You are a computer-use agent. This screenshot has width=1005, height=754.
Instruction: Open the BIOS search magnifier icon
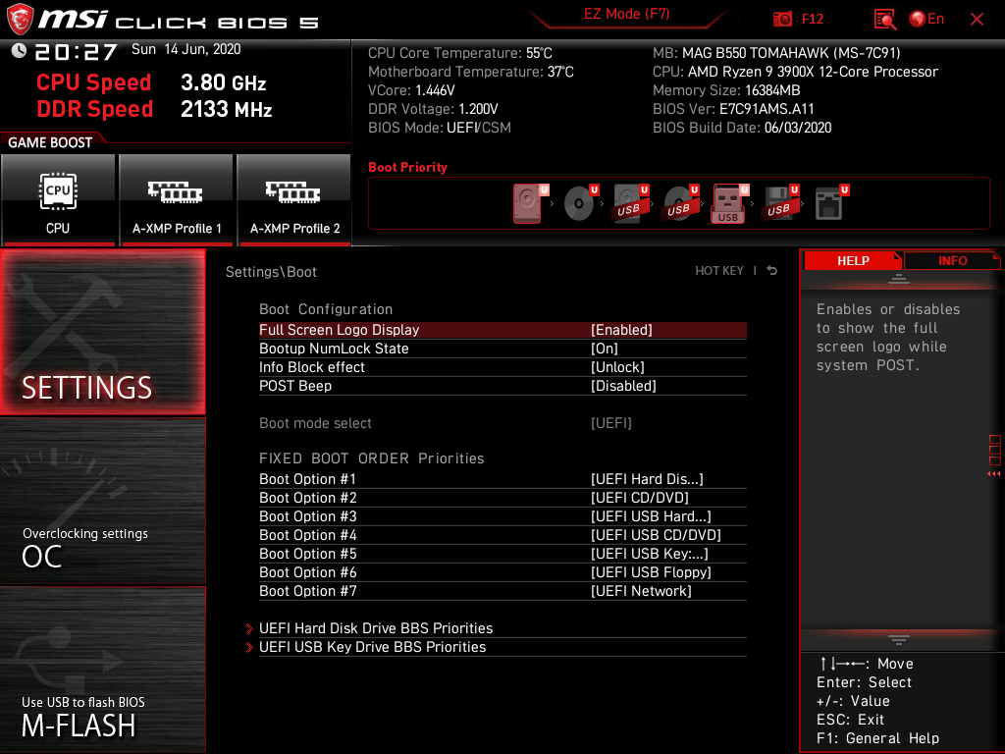coord(885,20)
